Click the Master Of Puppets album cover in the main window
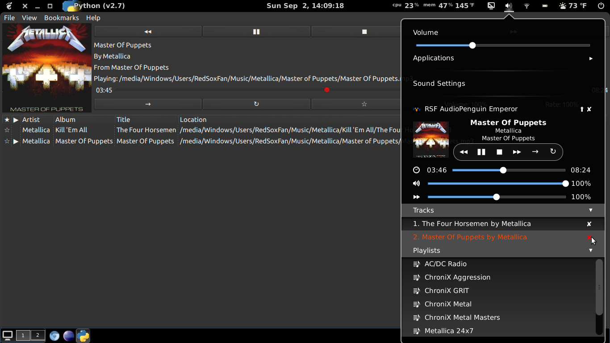This screenshot has width=610, height=343. tap(47, 68)
